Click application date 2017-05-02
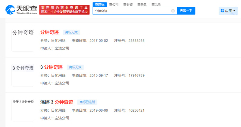Screen dimensions: 241x127 pos(99,41)
